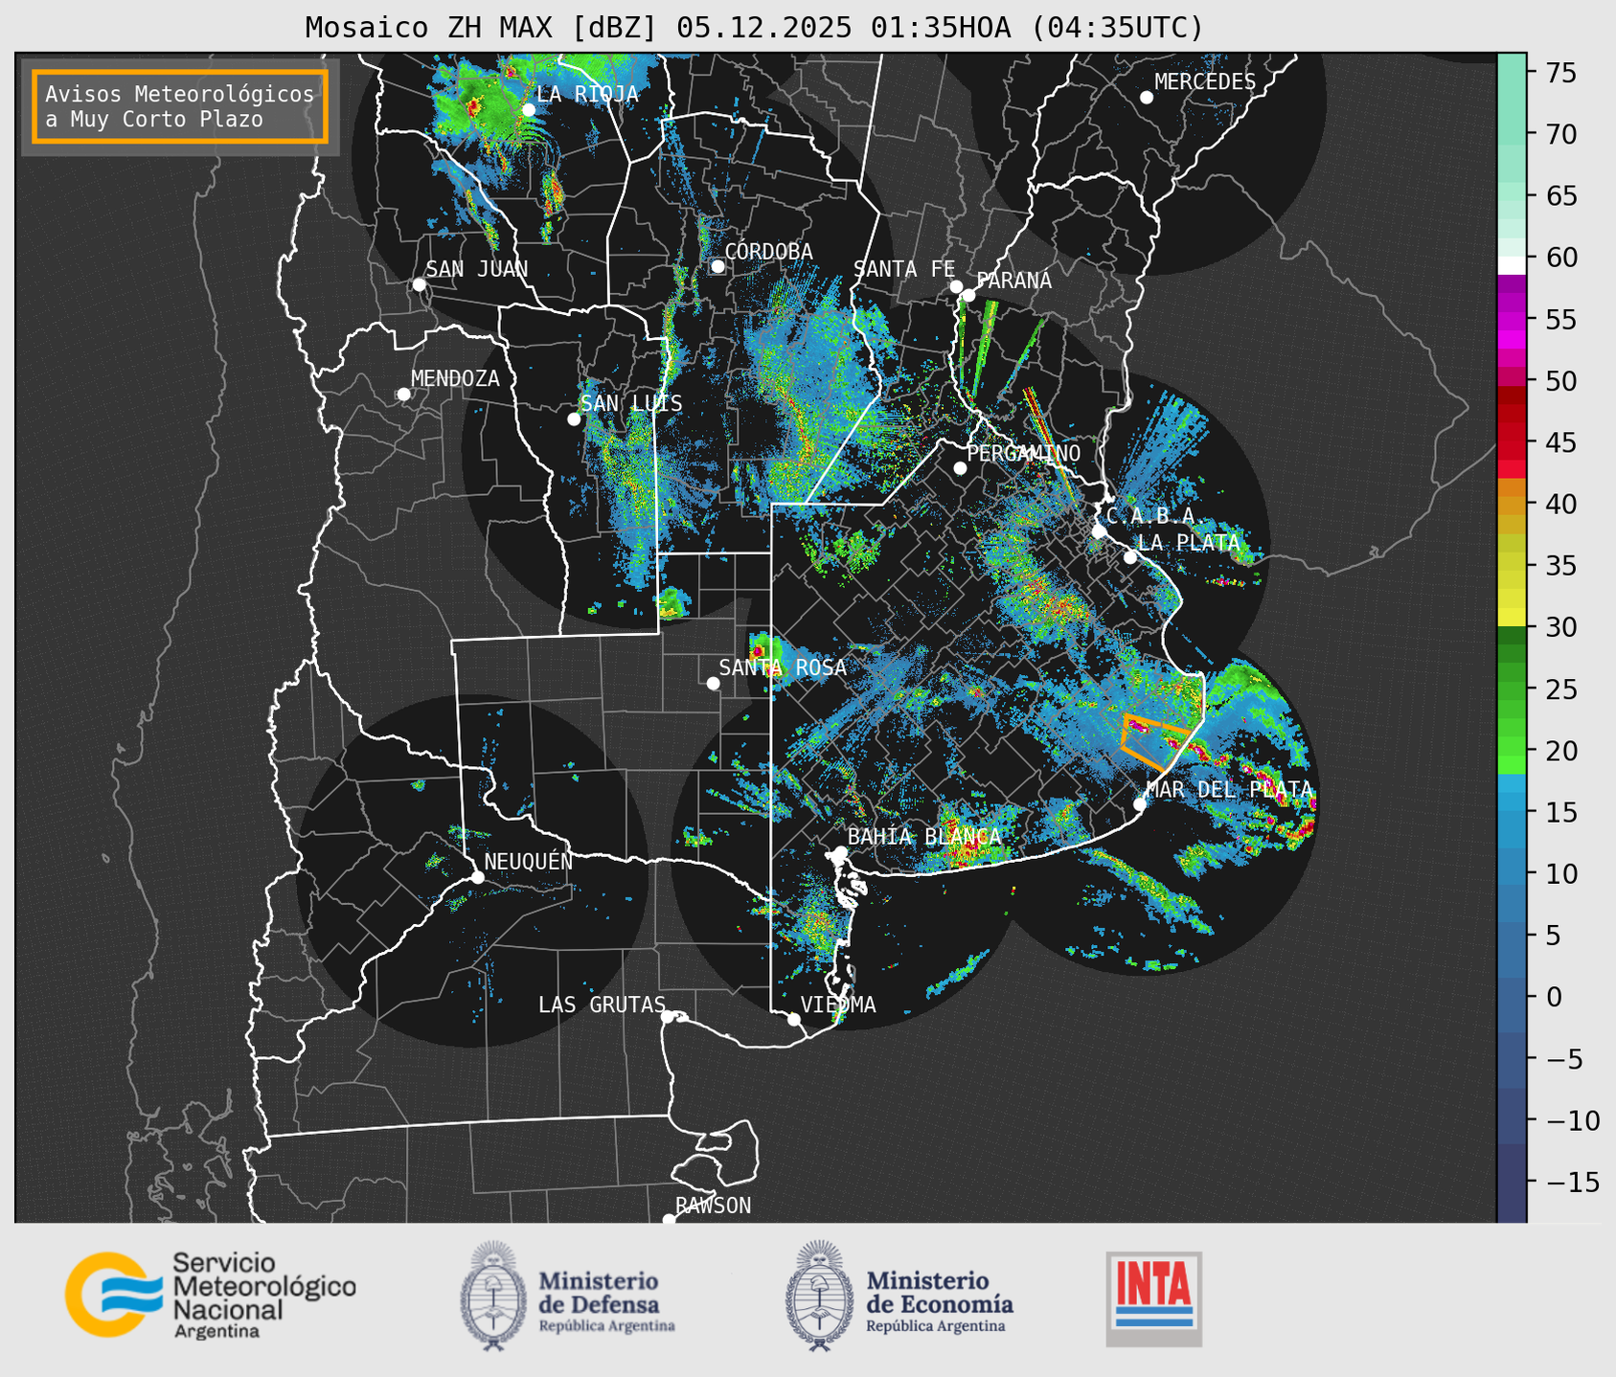
Task: Click the PARANÁ city label
Action: click(x=1013, y=281)
